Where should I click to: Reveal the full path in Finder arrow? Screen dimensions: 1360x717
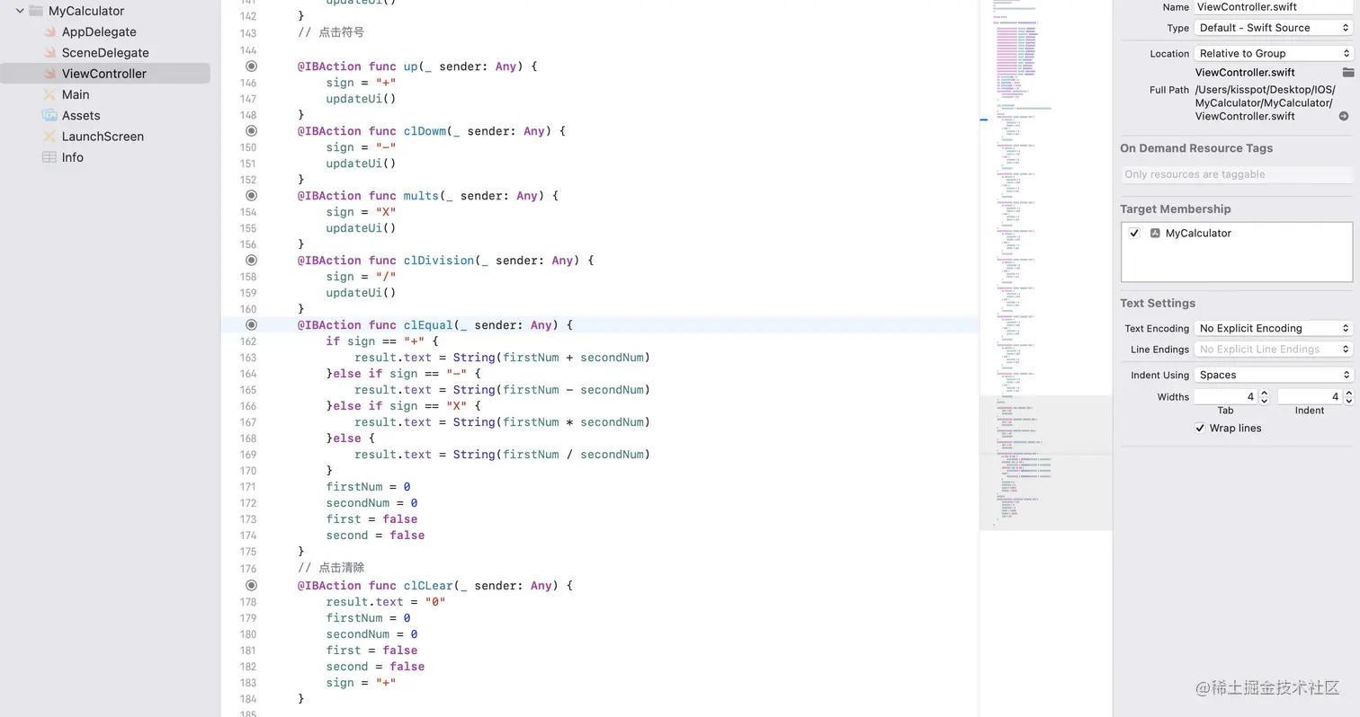point(1344,117)
